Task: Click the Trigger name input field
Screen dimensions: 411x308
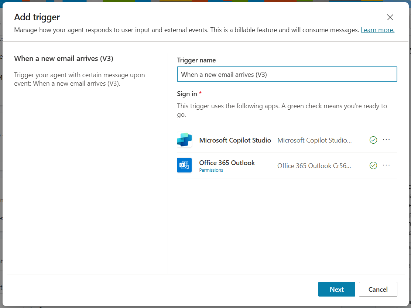Action: tap(287, 74)
